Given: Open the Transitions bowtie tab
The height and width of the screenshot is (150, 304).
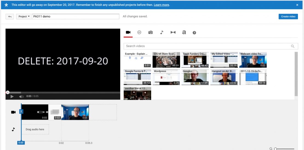Looking at the screenshot, I should [173, 32].
